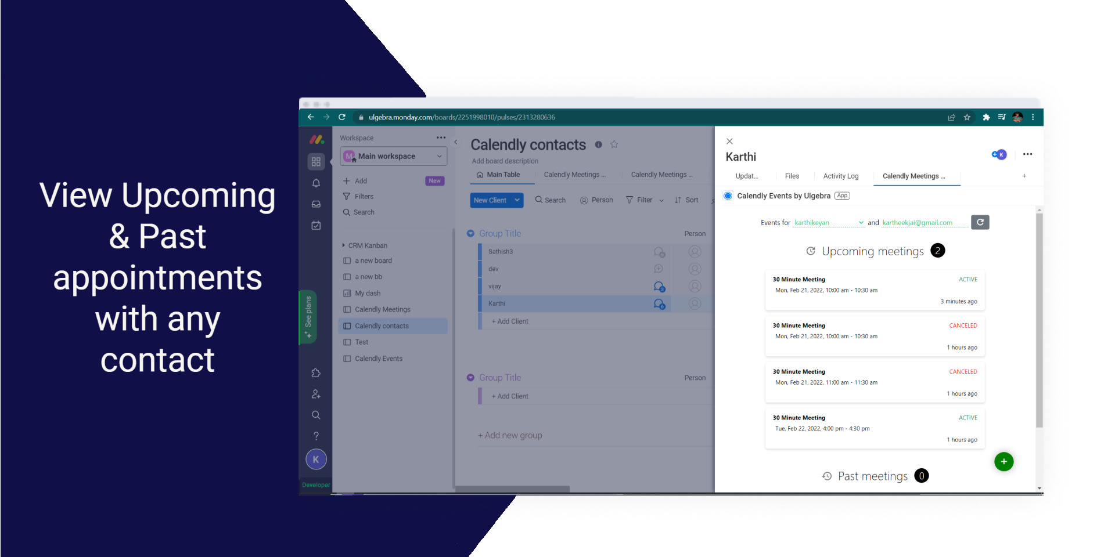Click Add in workspace sidebar
The height and width of the screenshot is (557, 1115).
355,181
